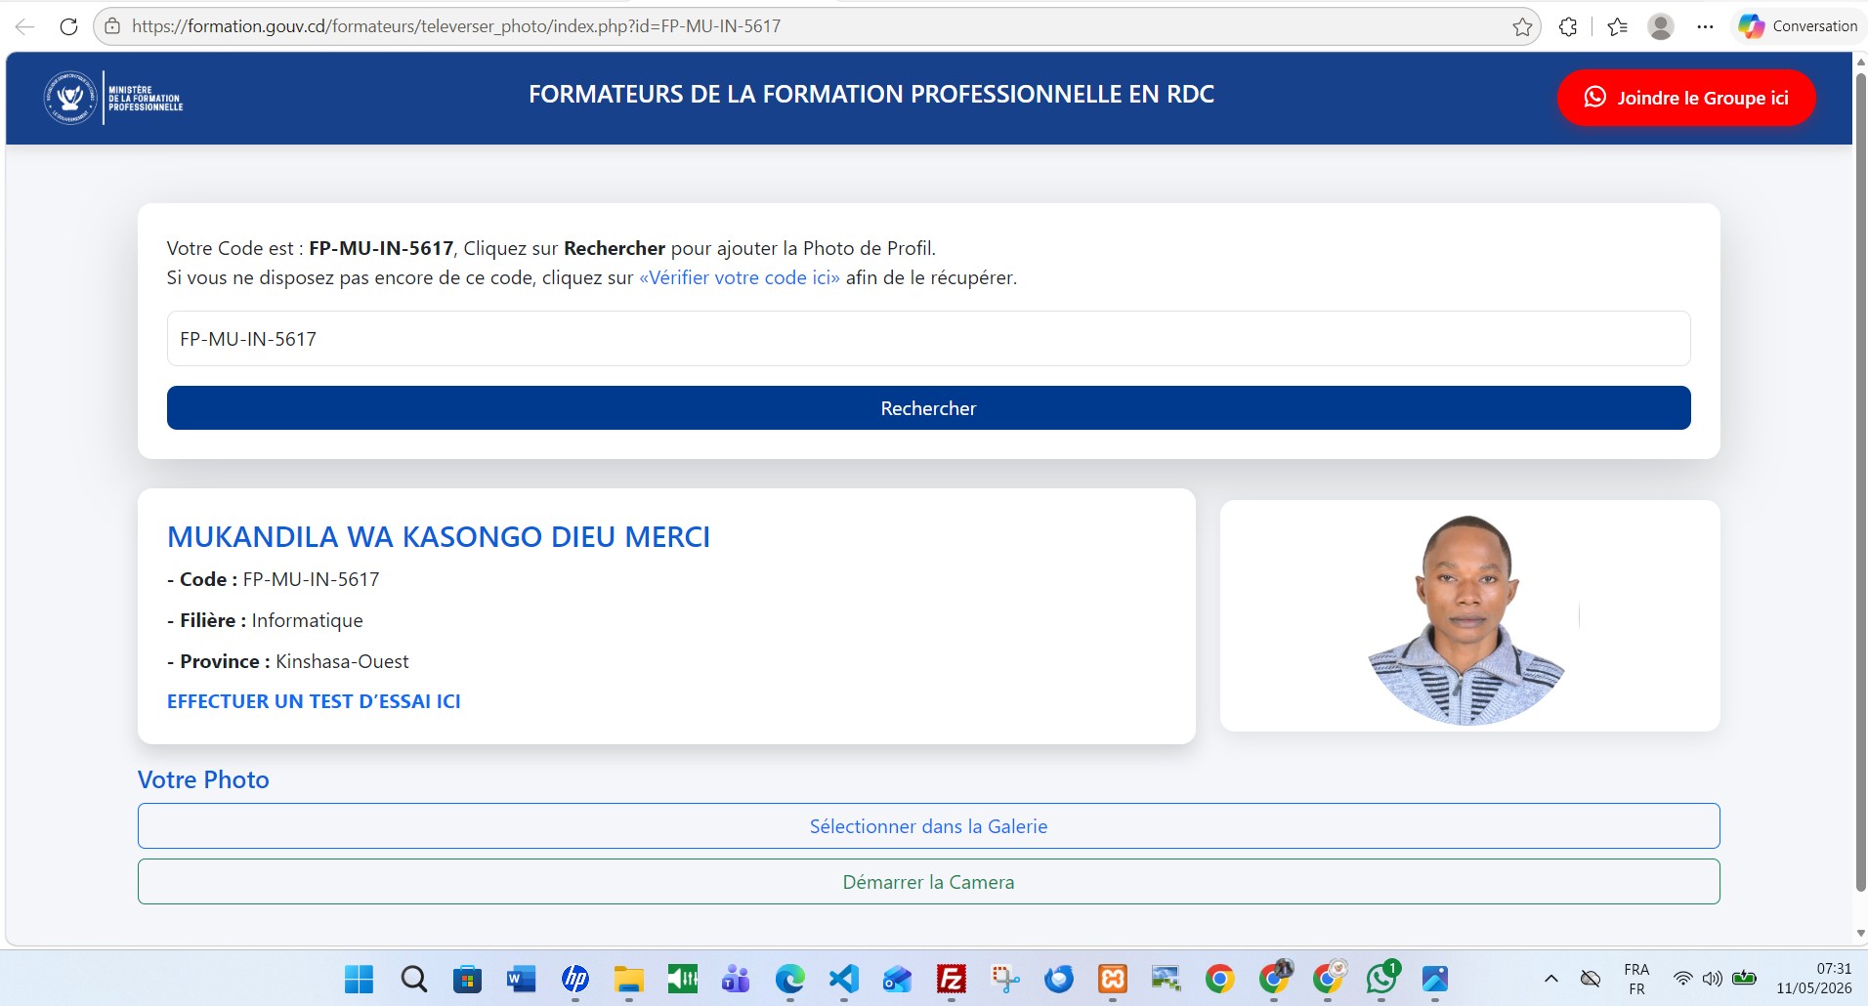Open browser settings three-dots menu
The height and width of the screenshot is (1006, 1868).
point(1705,26)
